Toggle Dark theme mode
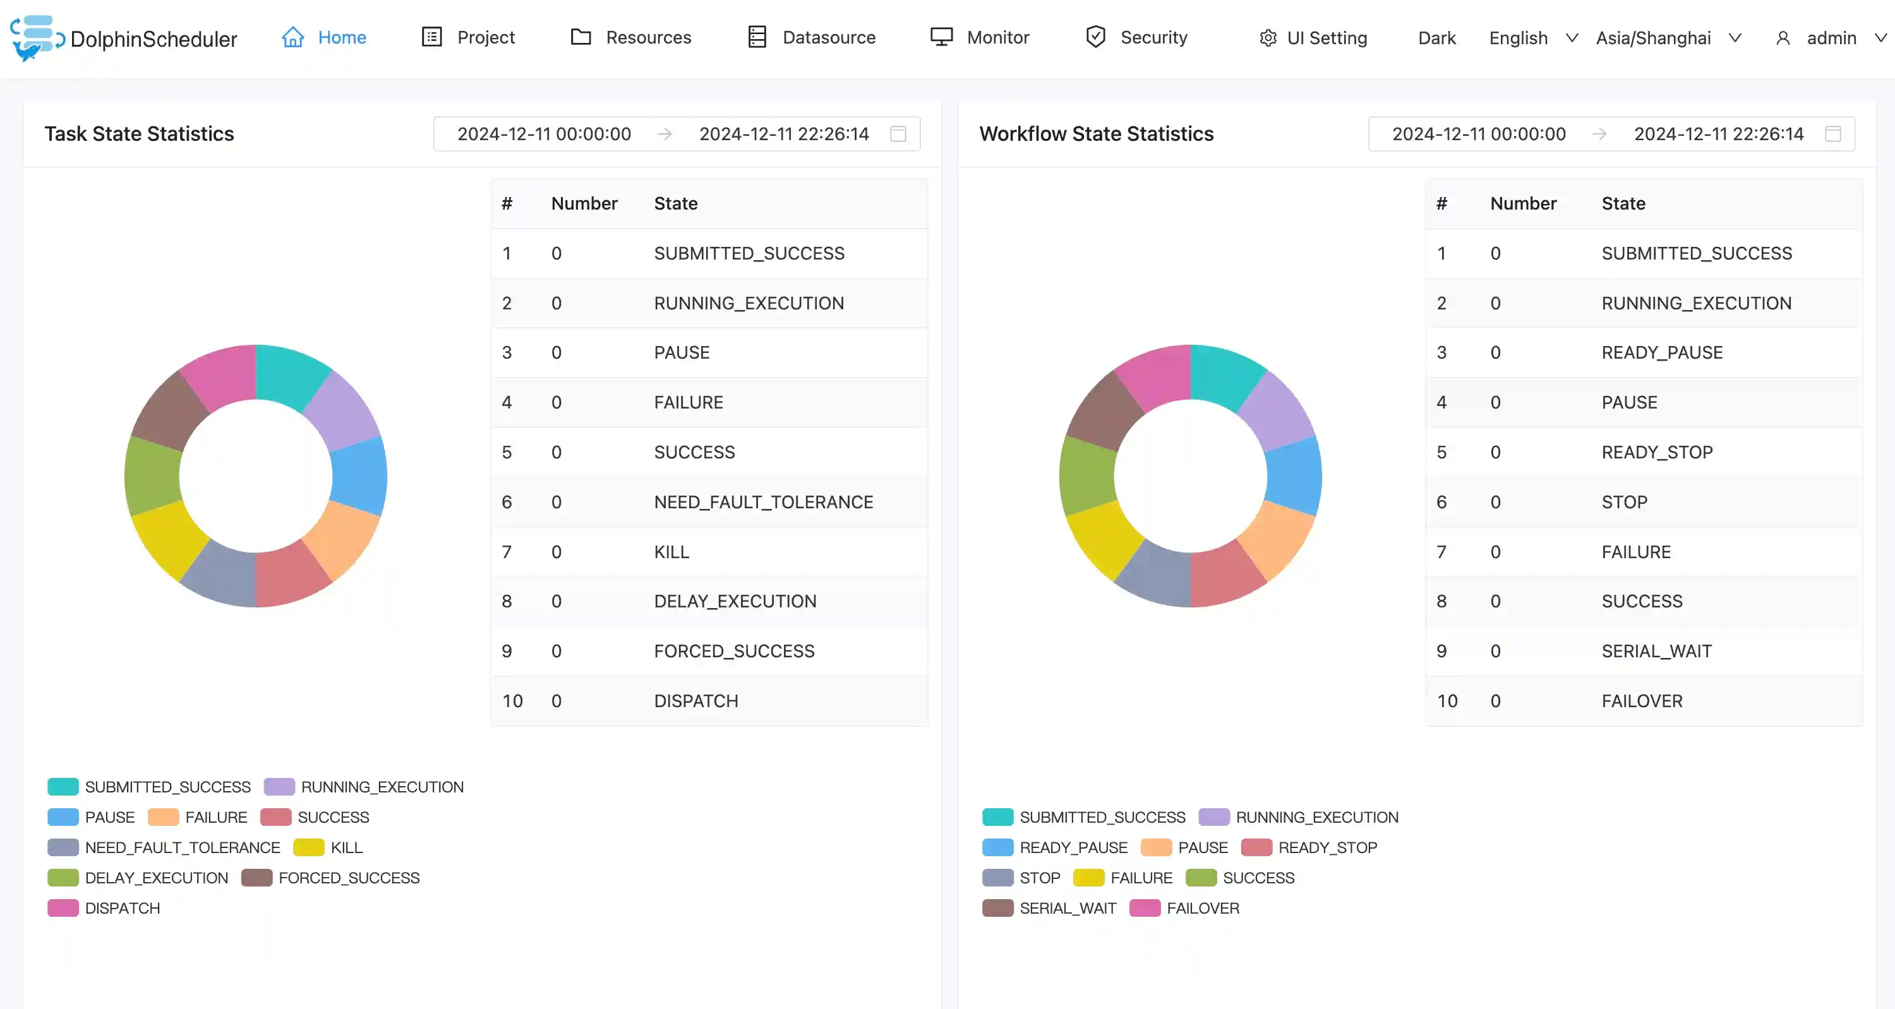Viewport: 1895px width, 1009px height. pos(1436,39)
